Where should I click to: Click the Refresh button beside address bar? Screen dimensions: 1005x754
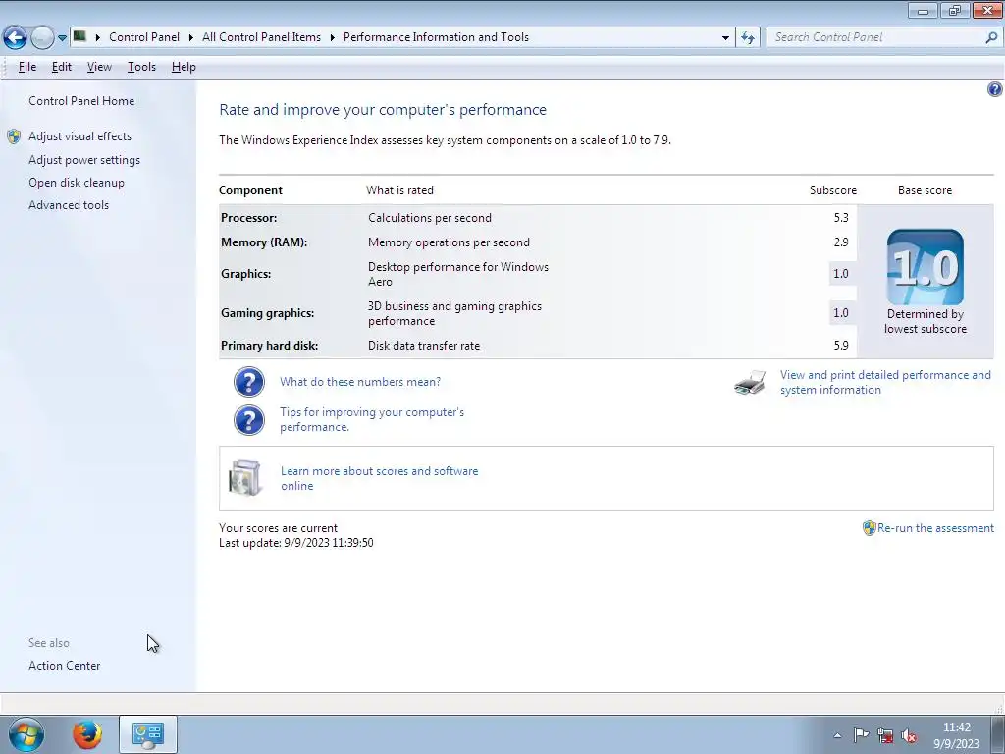(x=747, y=38)
